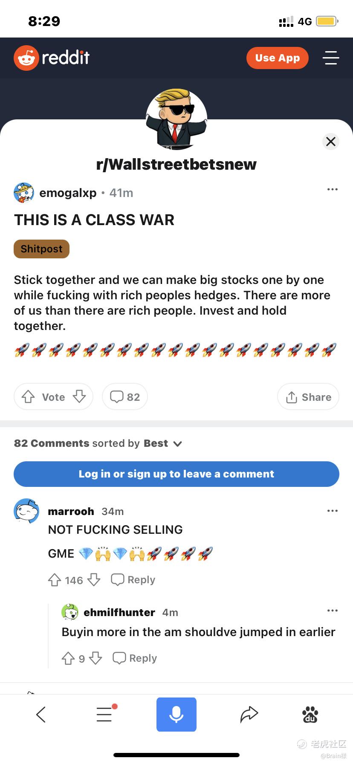
Task: Tap the blue microphone voice button
Action: (176, 715)
